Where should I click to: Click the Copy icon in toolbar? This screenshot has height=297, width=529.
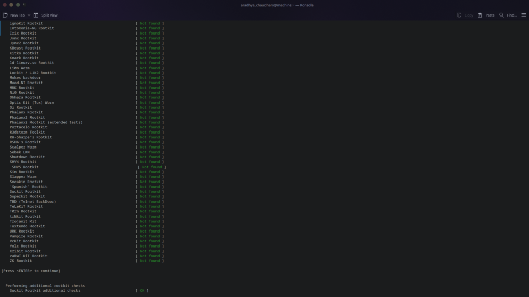(x=459, y=15)
